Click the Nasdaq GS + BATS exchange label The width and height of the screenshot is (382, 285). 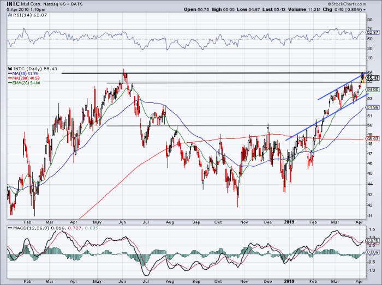[63, 4]
